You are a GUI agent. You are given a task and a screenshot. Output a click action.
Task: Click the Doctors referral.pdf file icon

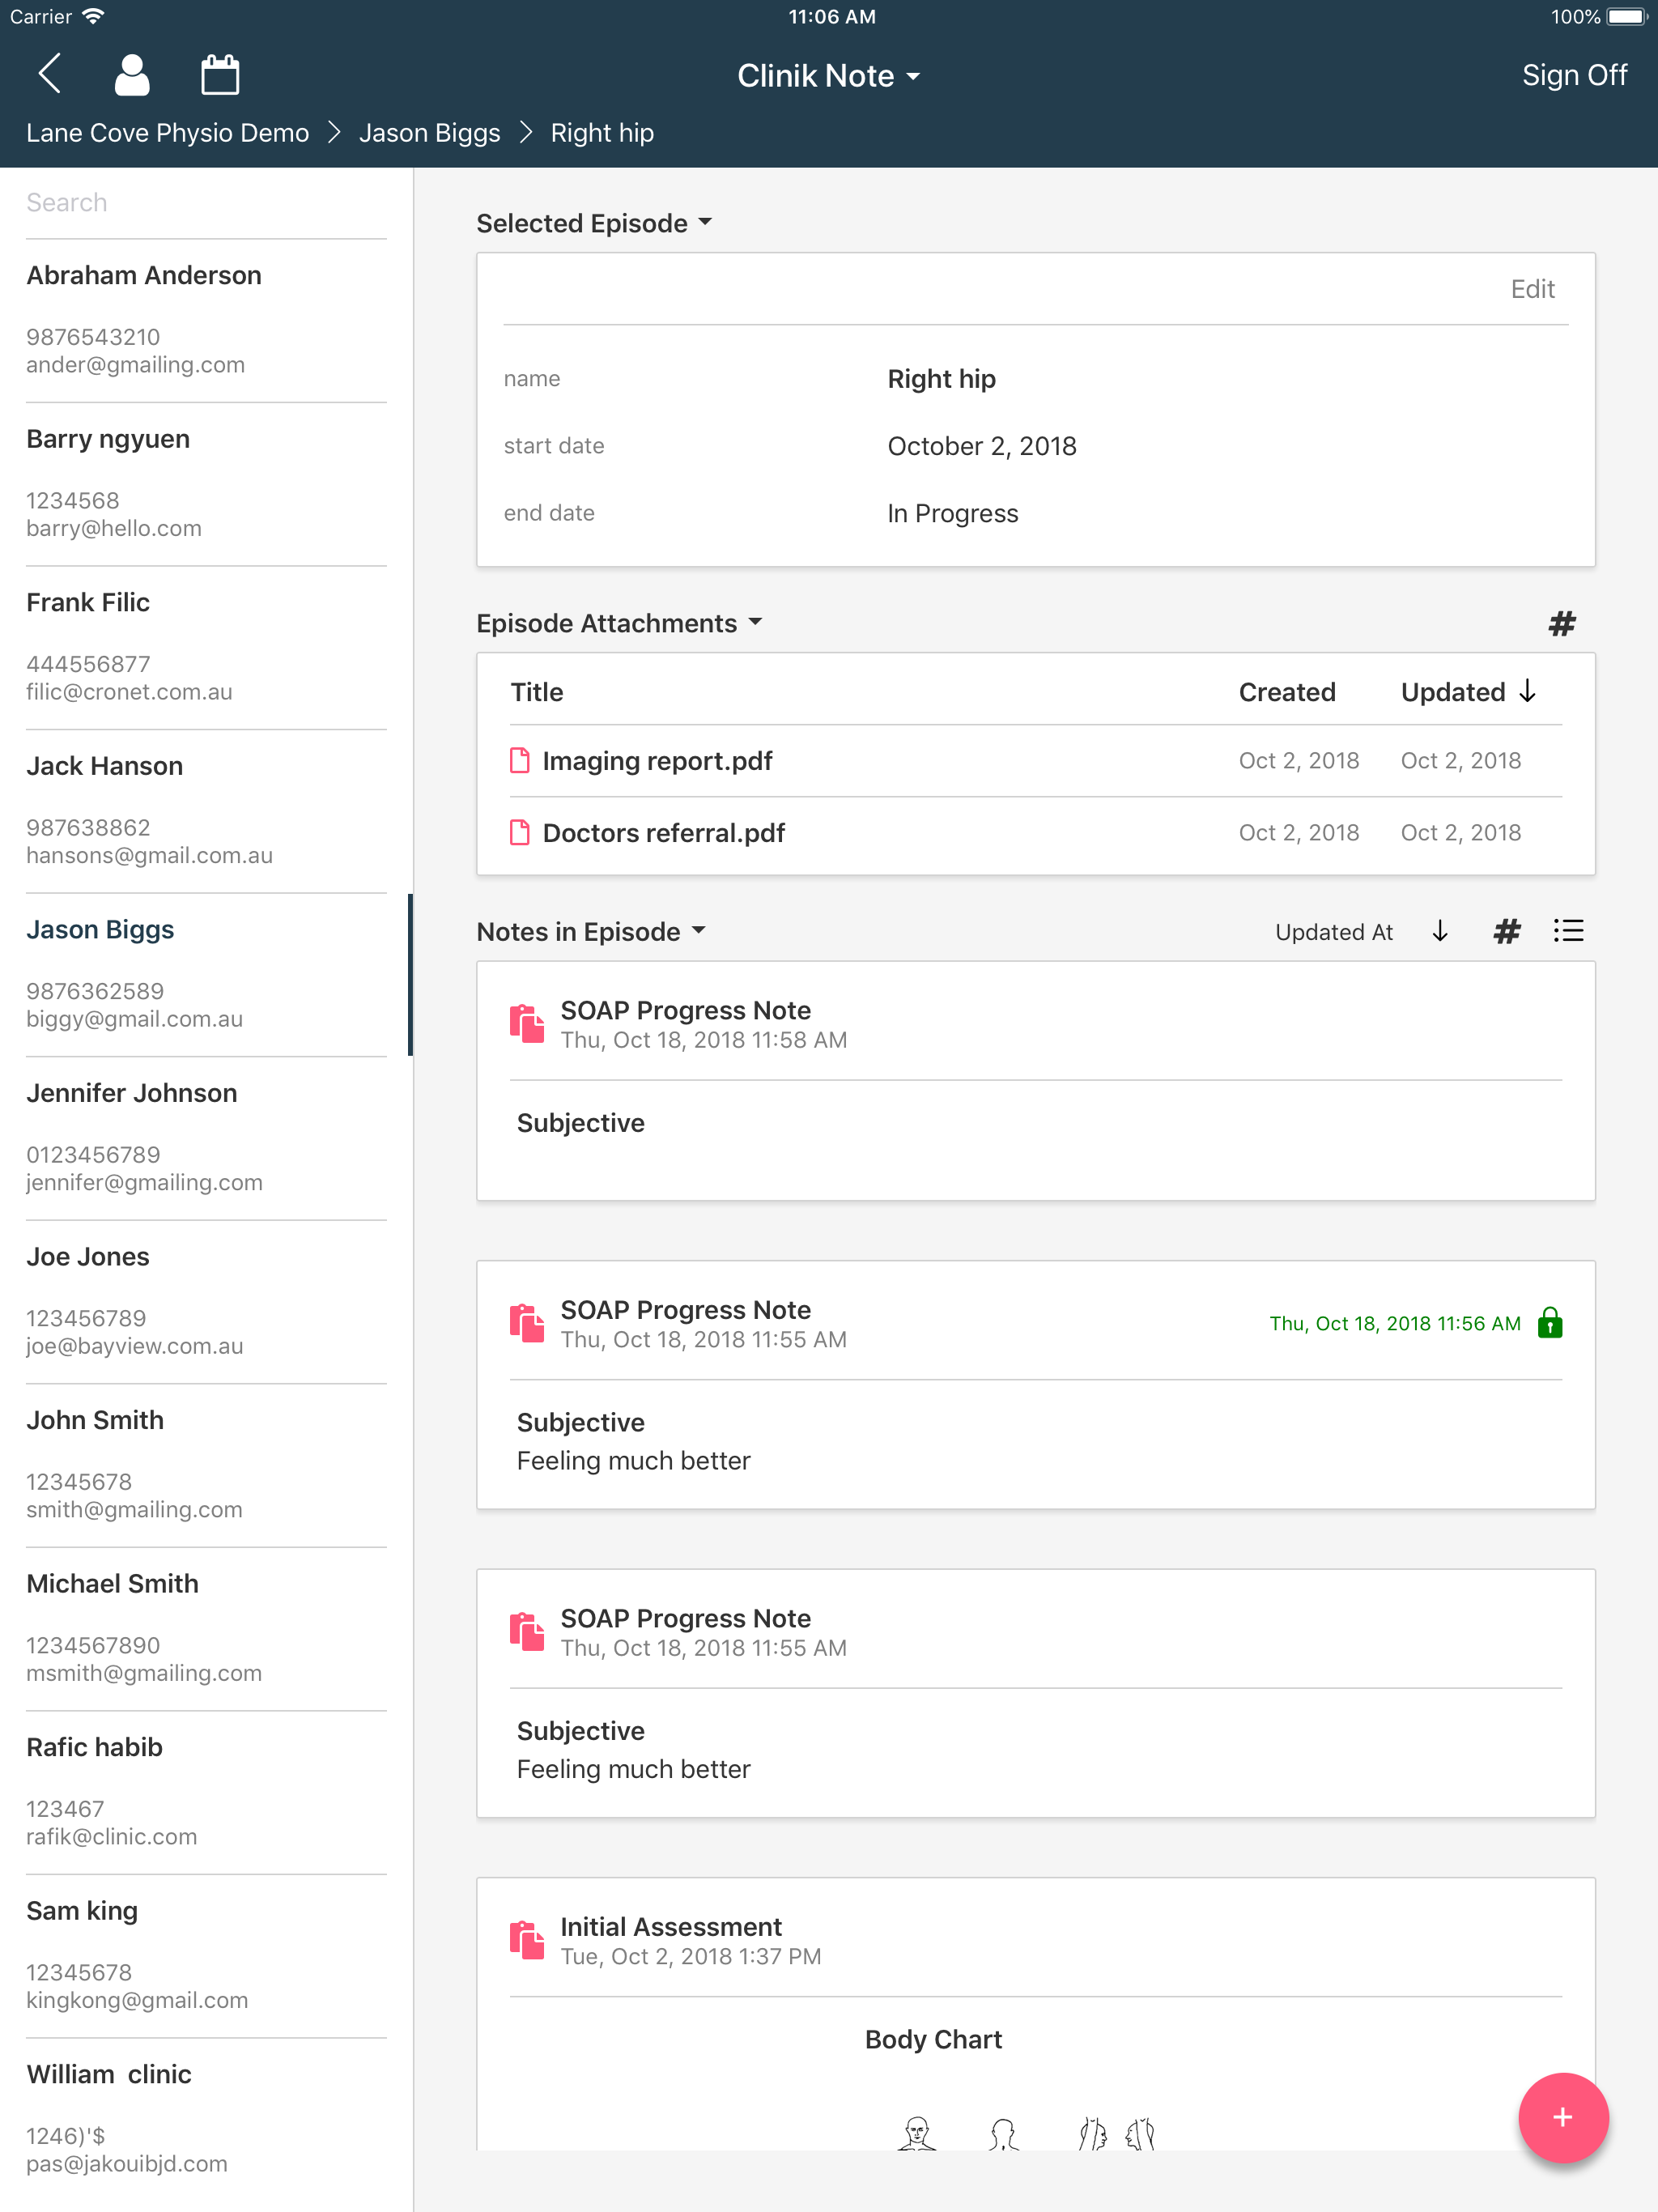click(520, 833)
